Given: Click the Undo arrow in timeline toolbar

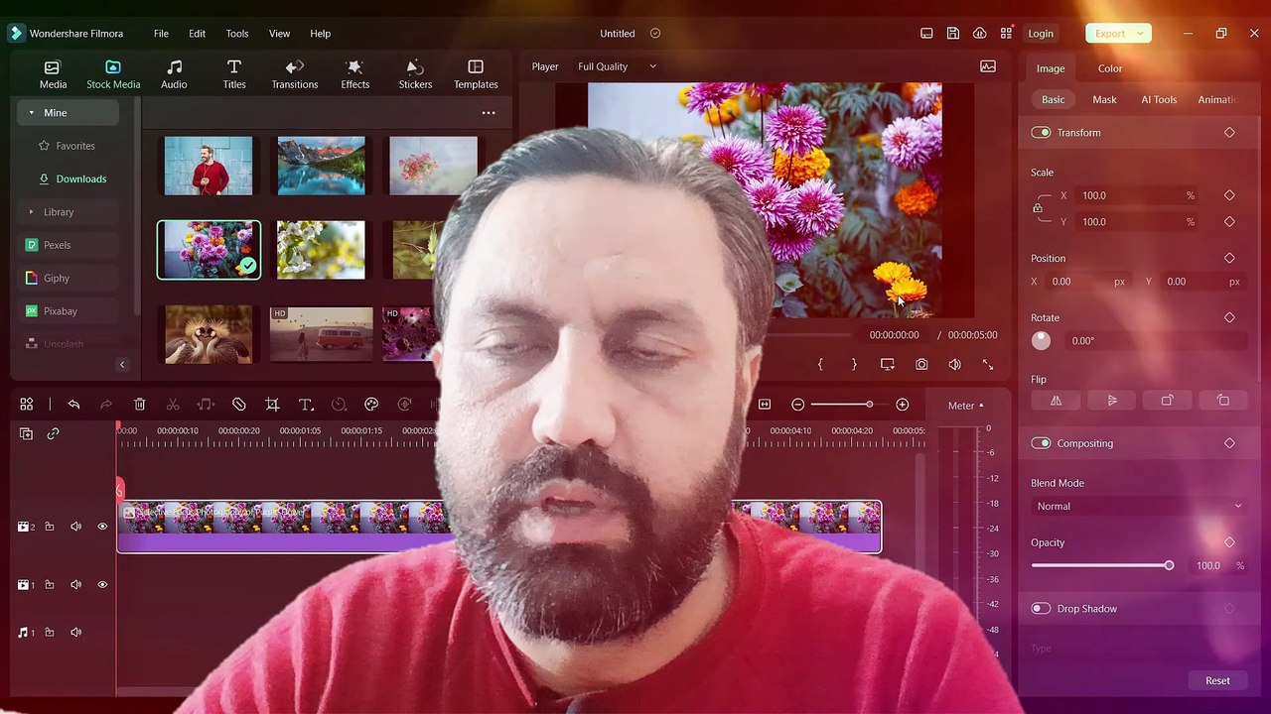Looking at the screenshot, I should point(73,405).
